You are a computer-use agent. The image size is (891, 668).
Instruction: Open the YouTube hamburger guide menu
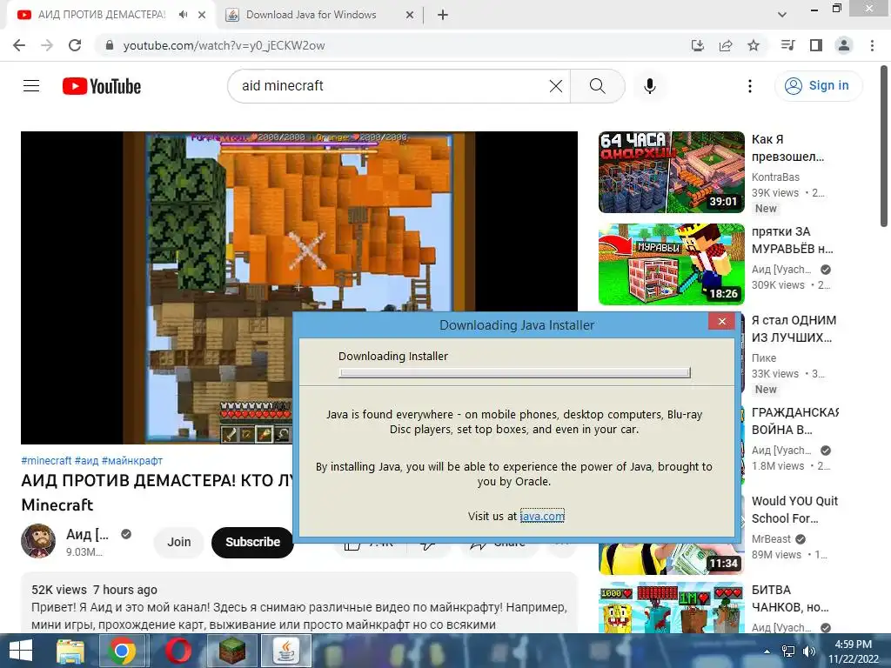pos(31,86)
